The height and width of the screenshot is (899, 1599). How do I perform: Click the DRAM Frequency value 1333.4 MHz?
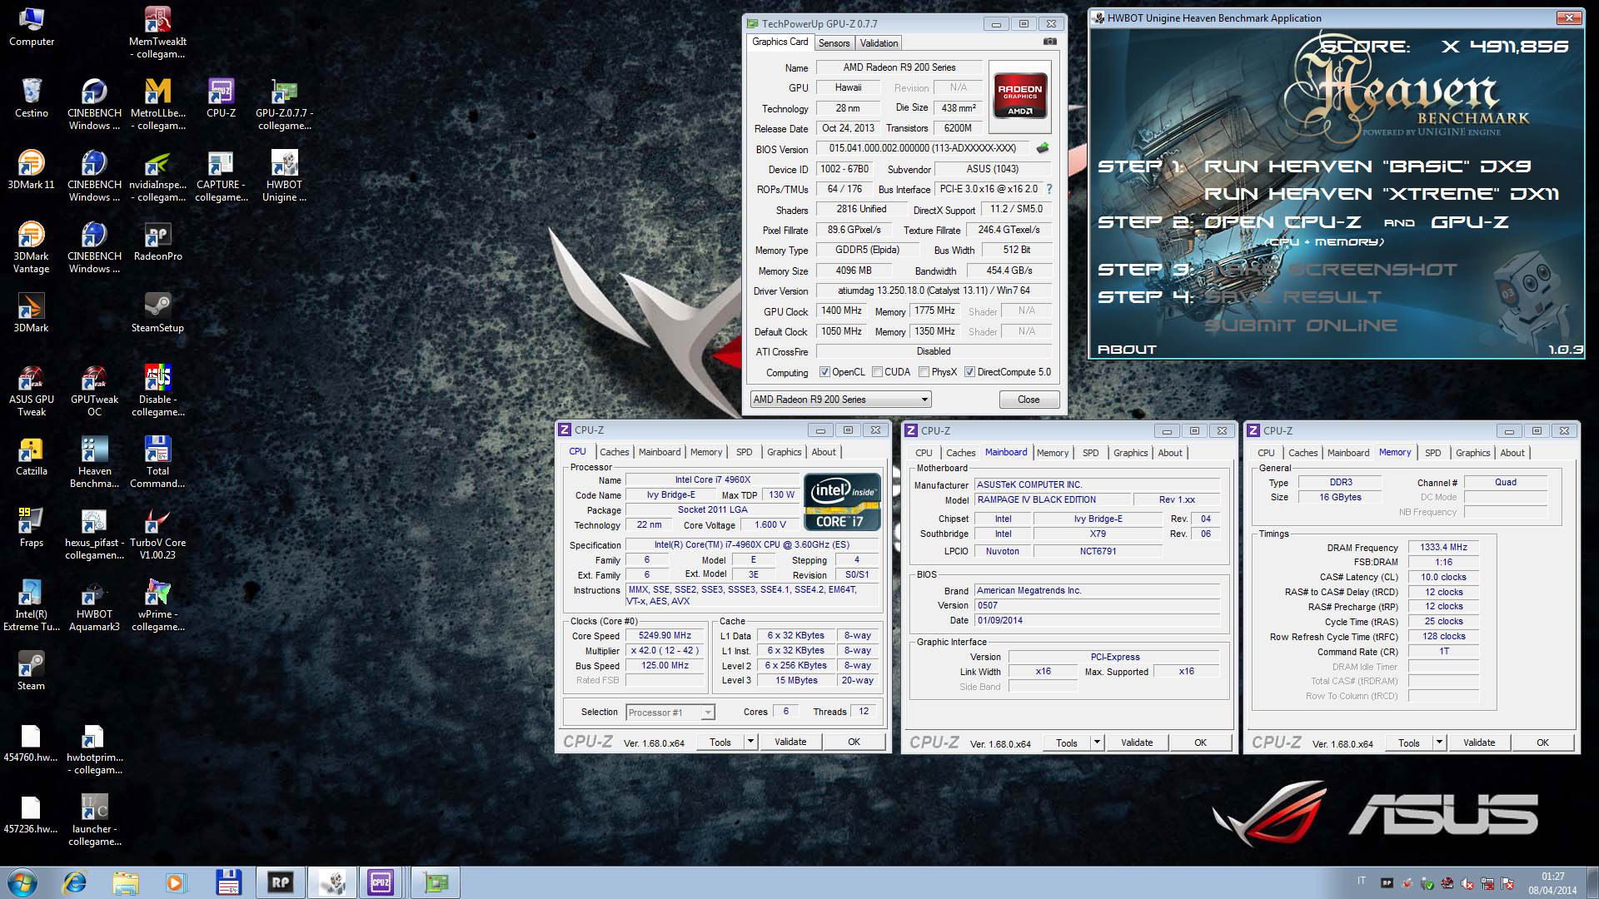click(x=1443, y=547)
